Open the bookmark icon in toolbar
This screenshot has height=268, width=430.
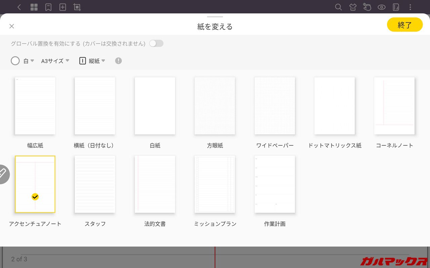point(48,7)
